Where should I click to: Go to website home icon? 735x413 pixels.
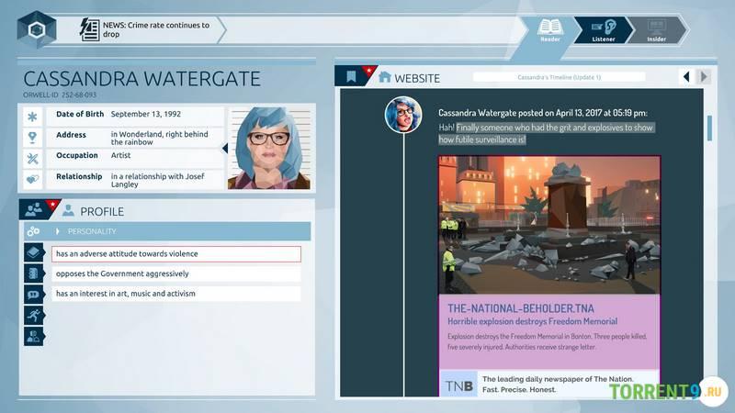click(385, 77)
